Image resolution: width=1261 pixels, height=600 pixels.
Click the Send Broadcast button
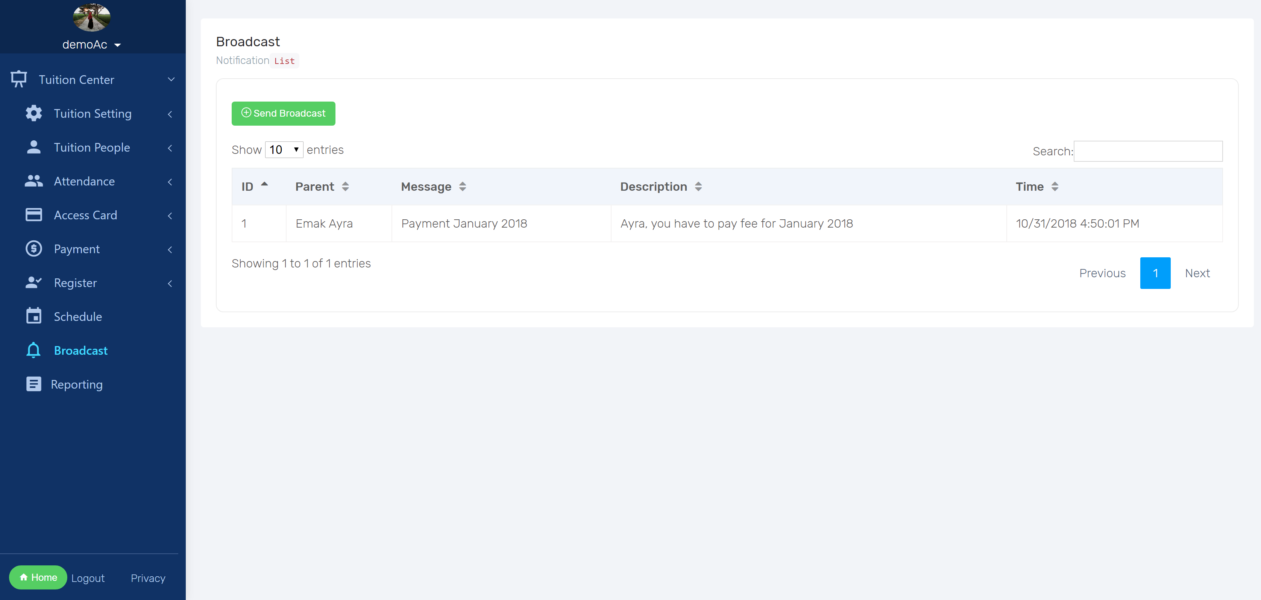pos(284,113)
